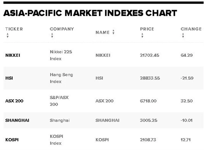The width and height of the screenshot is (204, 150).
Task: Open the ASX 200 ticker
Action: [x=14, y=101]
